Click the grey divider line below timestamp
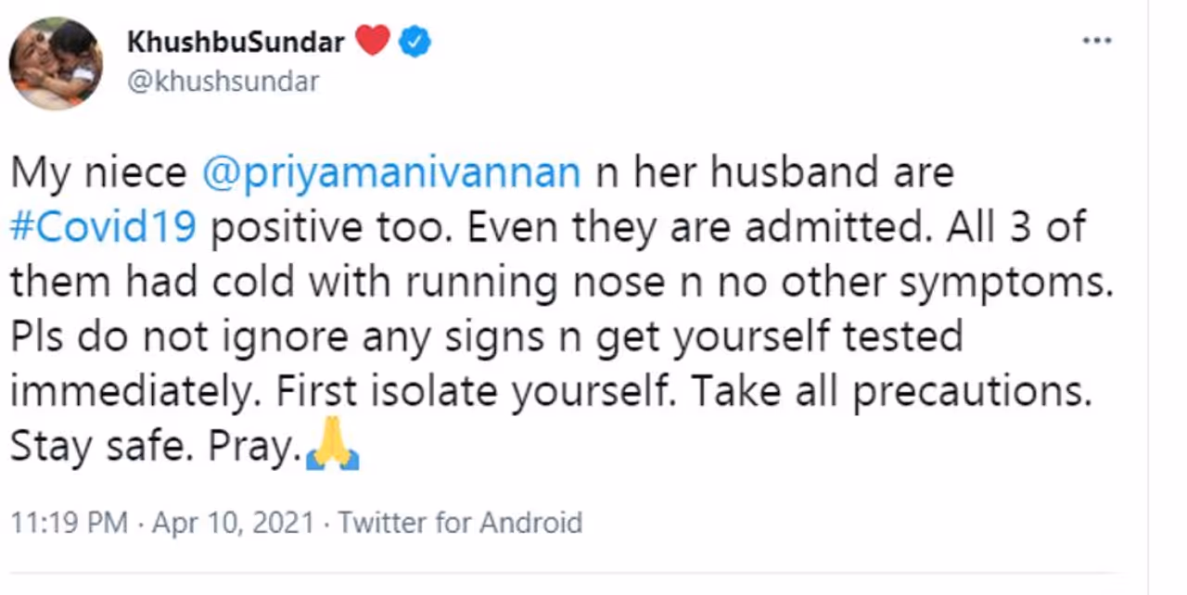 pos(556,573)
